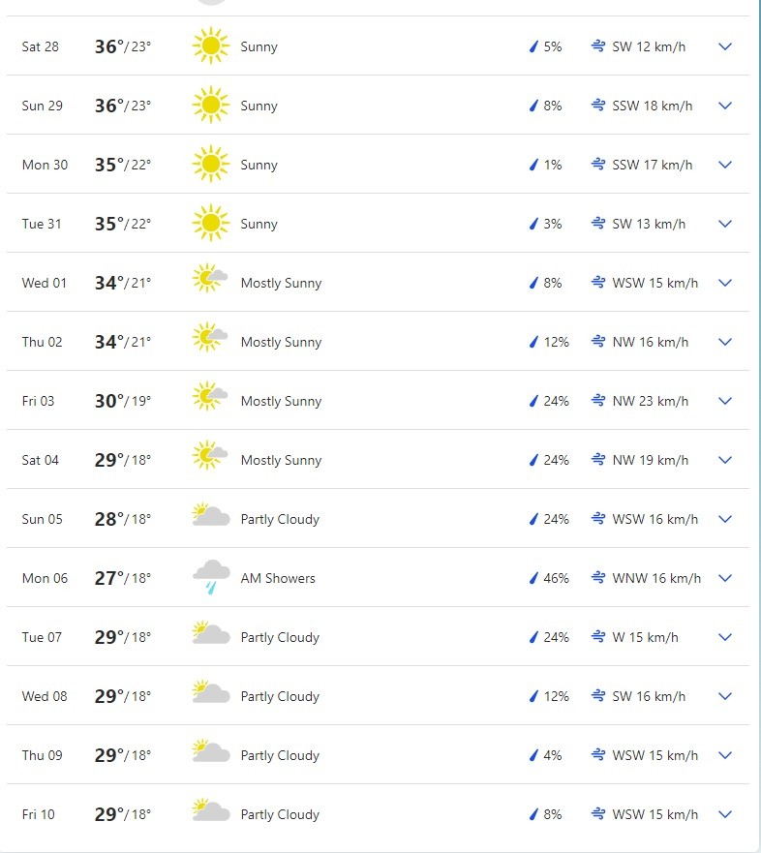The image size is (761, 853).
Task: Click the wind icon beside NW 23 km/h
Action: [x=598, y=401]
